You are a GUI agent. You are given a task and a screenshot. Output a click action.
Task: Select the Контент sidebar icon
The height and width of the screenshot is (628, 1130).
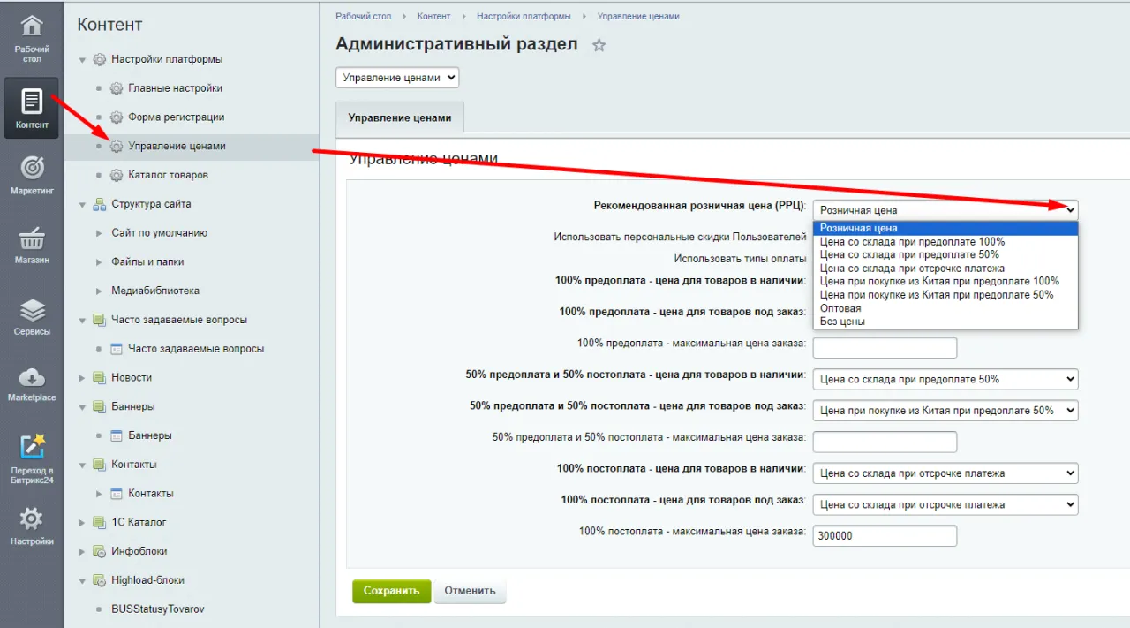coord(31,106)
